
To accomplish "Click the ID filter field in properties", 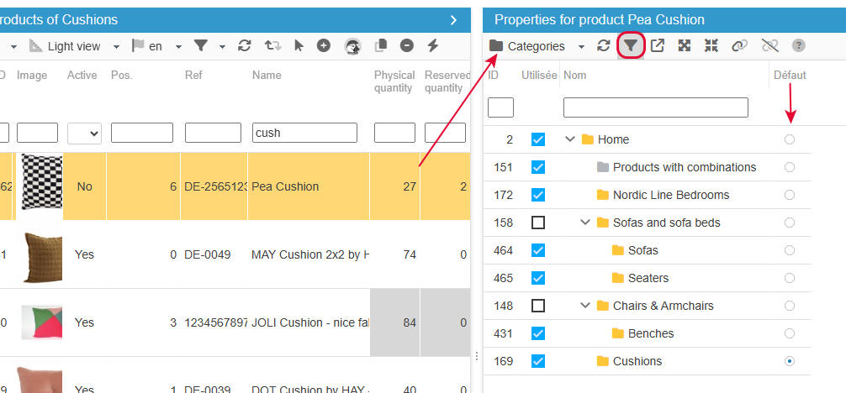I will click(500, 107).
